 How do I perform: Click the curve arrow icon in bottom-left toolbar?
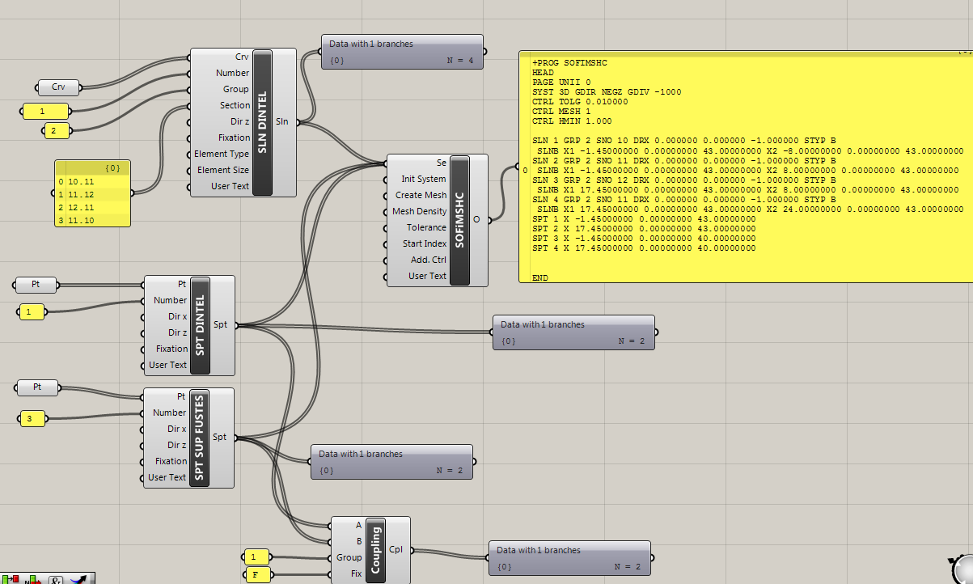coord(79,579)
